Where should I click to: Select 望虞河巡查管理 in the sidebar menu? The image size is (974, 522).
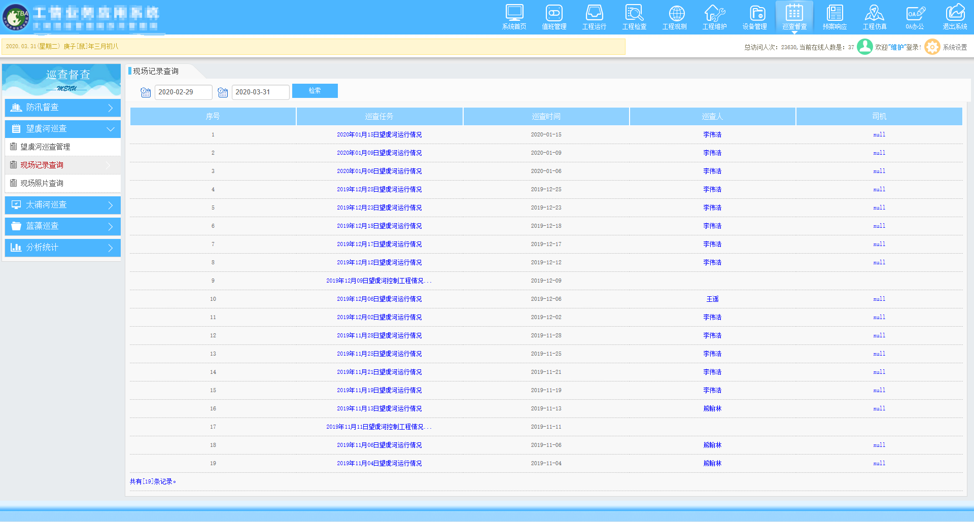click(x=45, y=147)
